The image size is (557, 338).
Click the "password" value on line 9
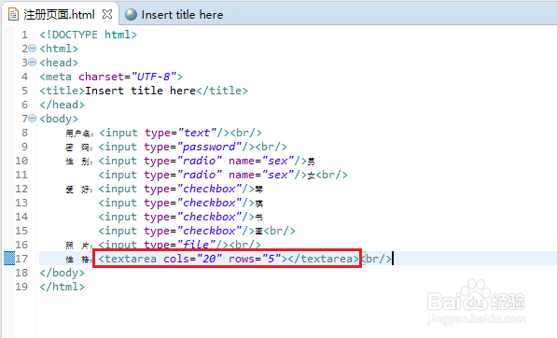click(210, 147)
